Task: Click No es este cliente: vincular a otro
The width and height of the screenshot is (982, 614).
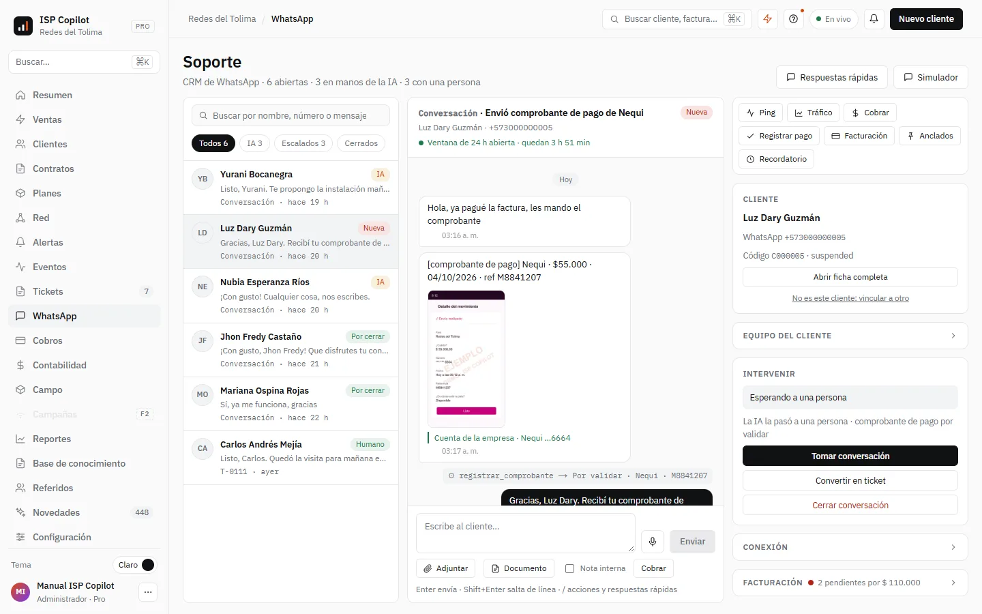Action: pos(850,298)
